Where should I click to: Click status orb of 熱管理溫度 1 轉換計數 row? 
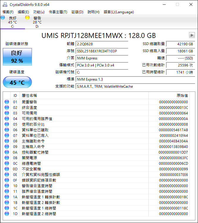tap(7, 197)
